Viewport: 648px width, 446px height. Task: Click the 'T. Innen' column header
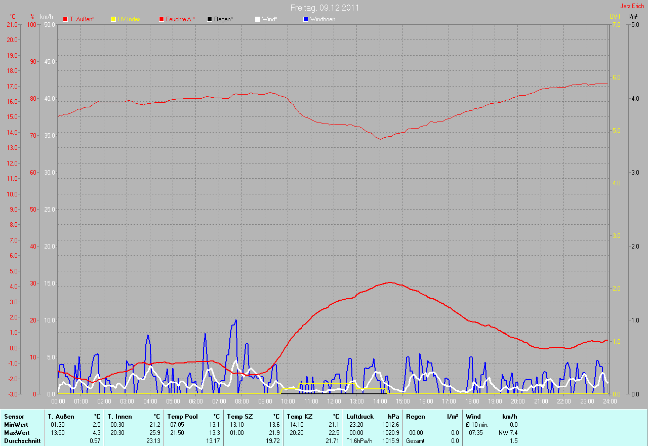[119, 417]
